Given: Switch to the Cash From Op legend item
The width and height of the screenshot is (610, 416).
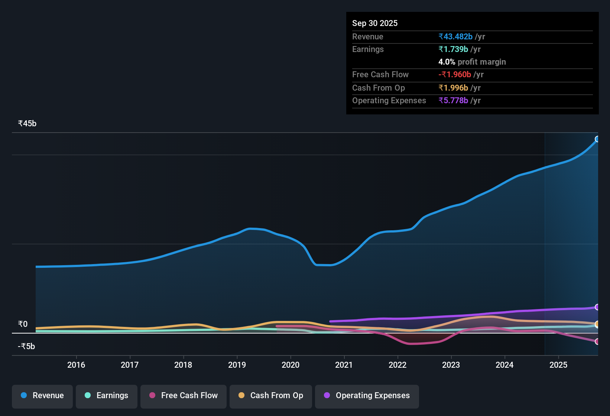Looking at the screenshot, I should tap(270, 396).
